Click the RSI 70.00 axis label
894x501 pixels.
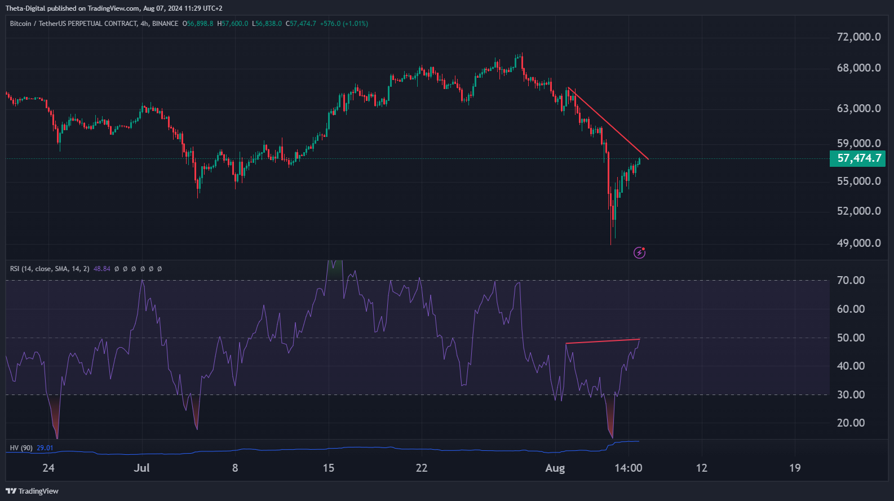(851, 280)
